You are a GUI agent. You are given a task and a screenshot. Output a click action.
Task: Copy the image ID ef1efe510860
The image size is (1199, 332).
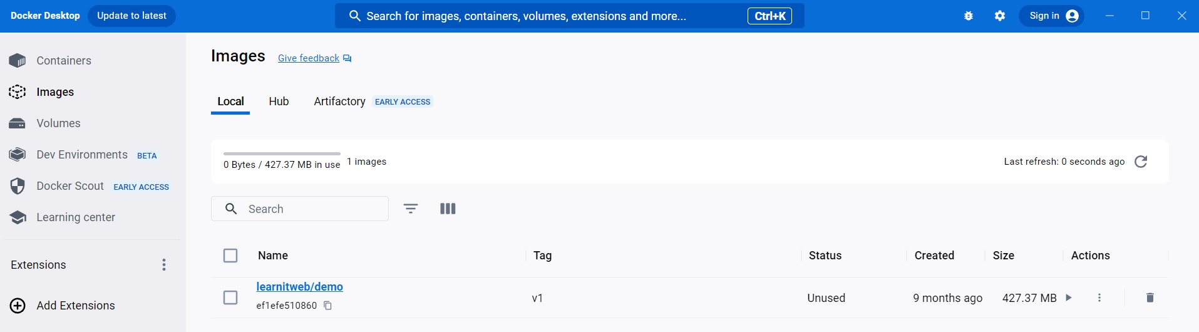327,306
